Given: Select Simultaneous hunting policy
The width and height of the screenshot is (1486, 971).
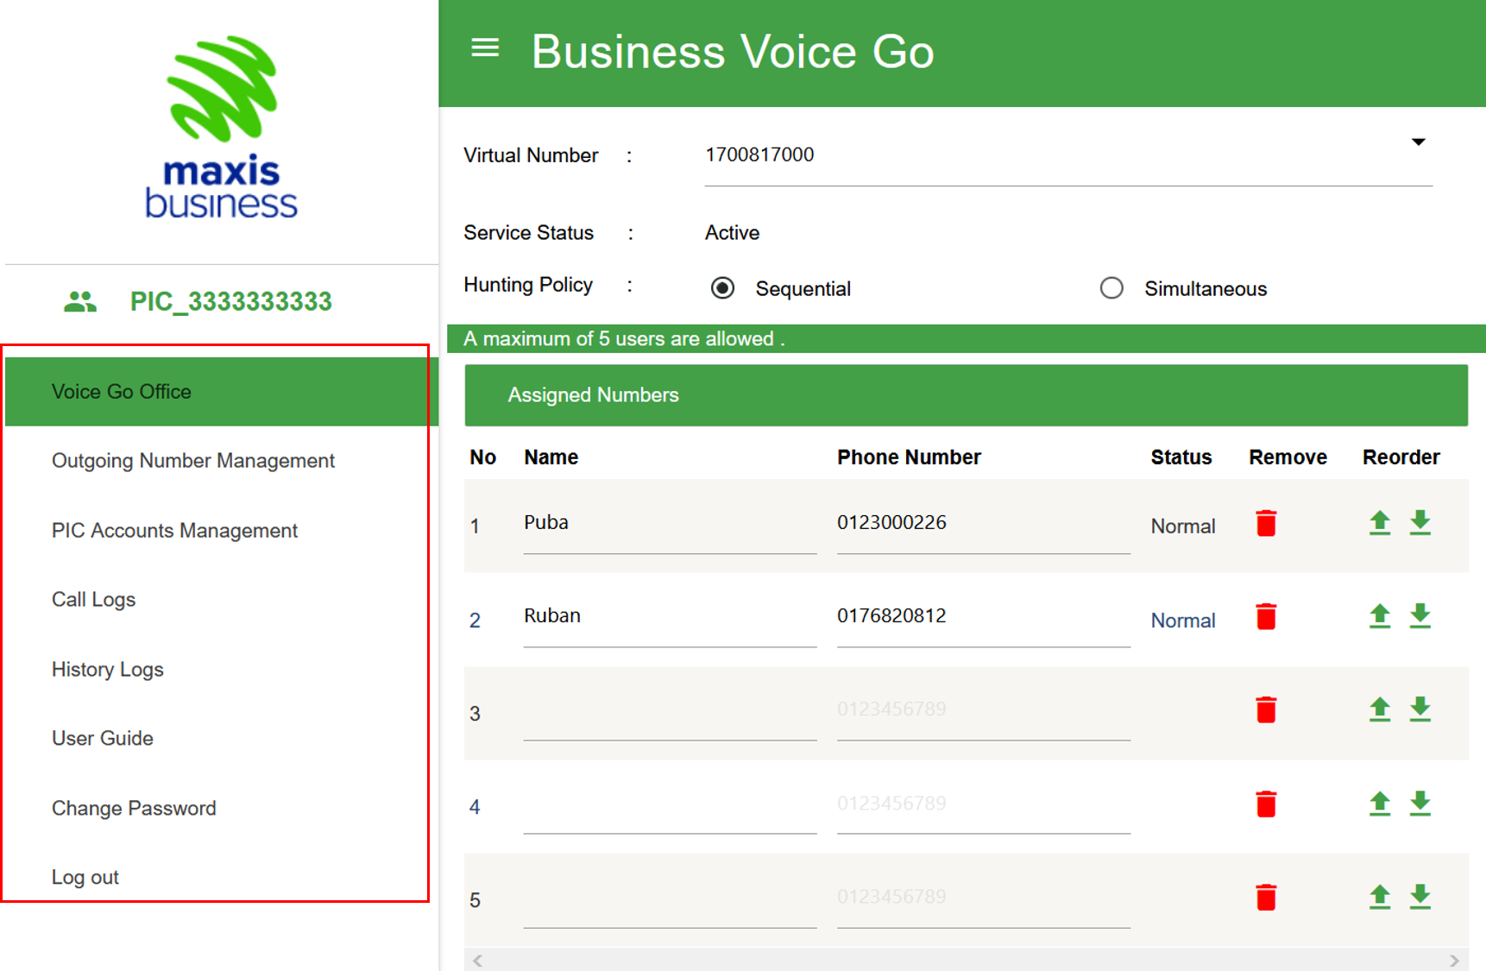Looking at the screenshot, I should coord(1111,288).
